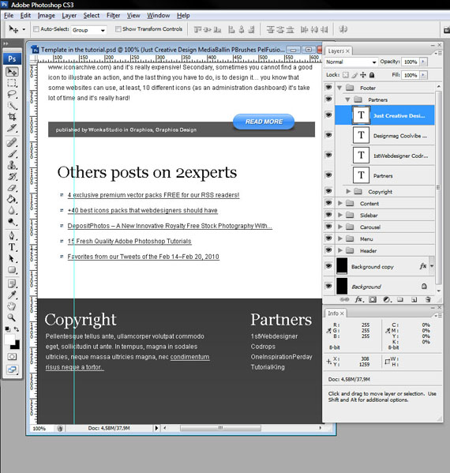Image resolution: width=450 pixels, height=473 pixels.
Task: Select the Pen tool
Action: [12, 236]
